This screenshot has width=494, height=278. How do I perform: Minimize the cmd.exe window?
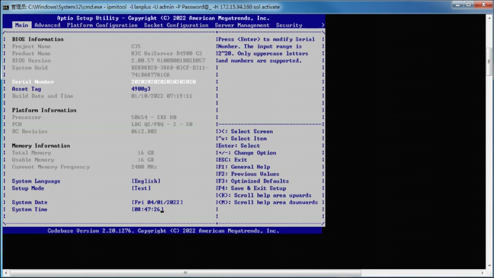coord(458,4)
